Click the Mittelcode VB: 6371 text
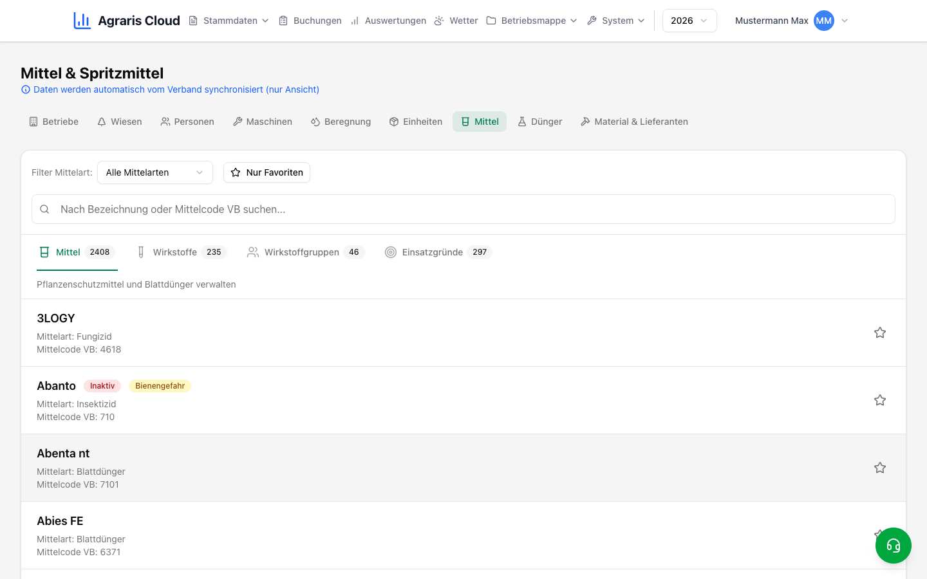This screenshot has height=579, width=927. coord(79,552)
